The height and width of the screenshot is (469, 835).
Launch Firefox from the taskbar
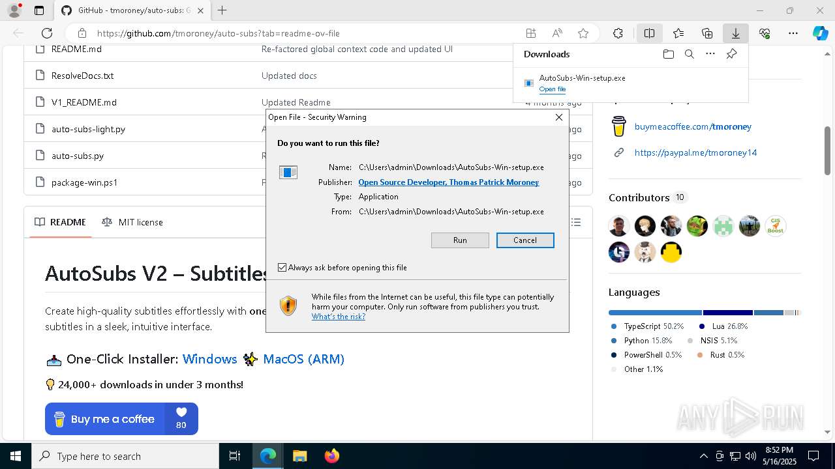click(x=331, y=456)
